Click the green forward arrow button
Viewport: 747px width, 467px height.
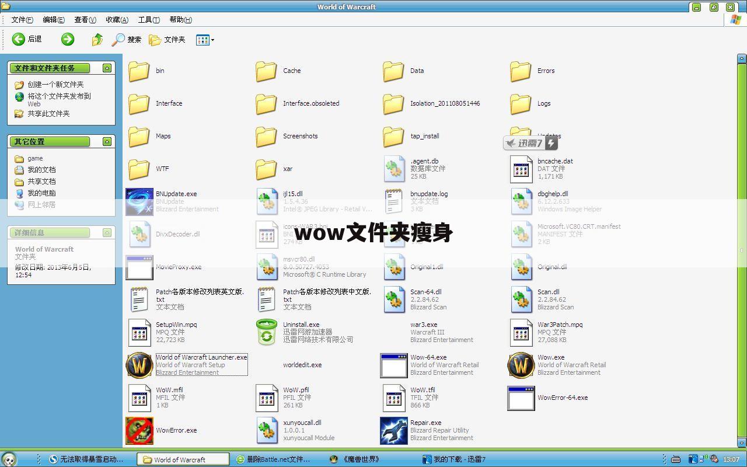(x=68, y=39)
